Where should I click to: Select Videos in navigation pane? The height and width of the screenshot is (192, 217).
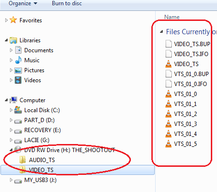point(32,80)
